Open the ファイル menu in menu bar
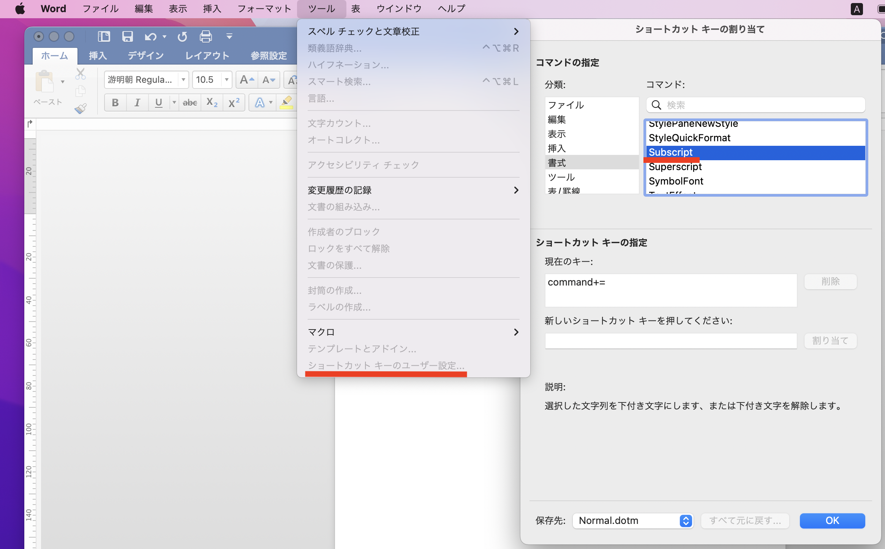Viewport: 885px width, 549px height. [101, 9]
